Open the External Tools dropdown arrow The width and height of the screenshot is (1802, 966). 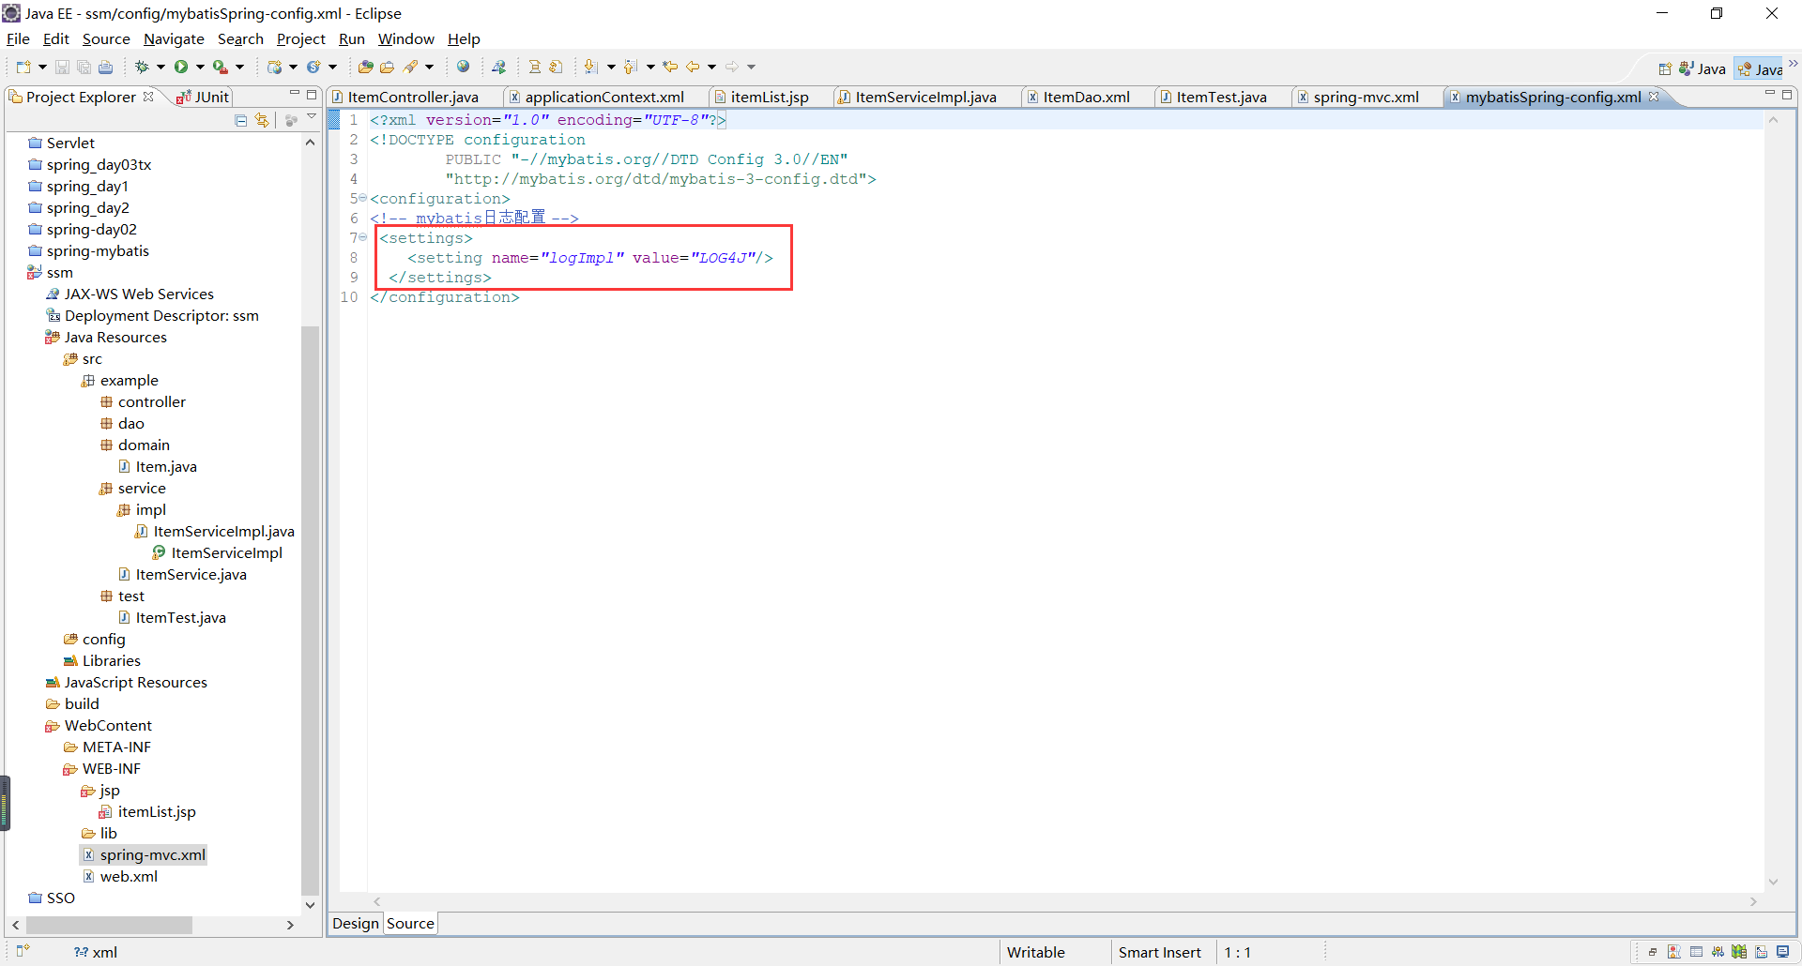click(239, 67)
